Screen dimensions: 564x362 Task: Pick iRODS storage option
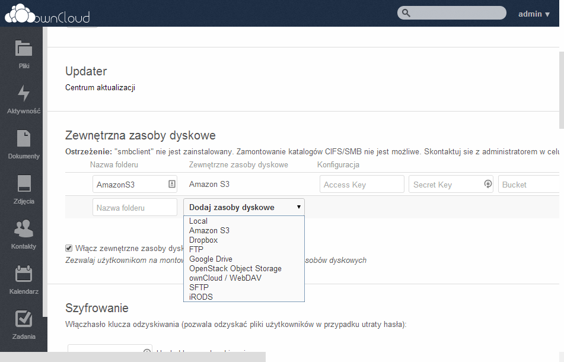coord(244,297)
